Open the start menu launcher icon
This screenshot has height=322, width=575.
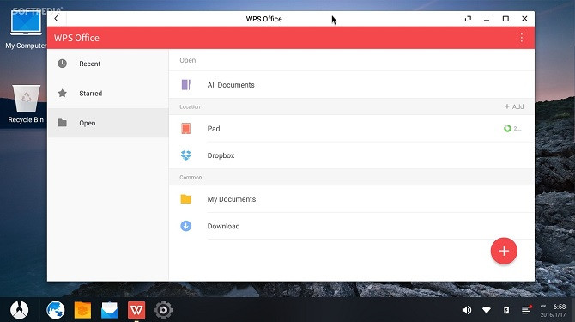click(x=20, y=310)
